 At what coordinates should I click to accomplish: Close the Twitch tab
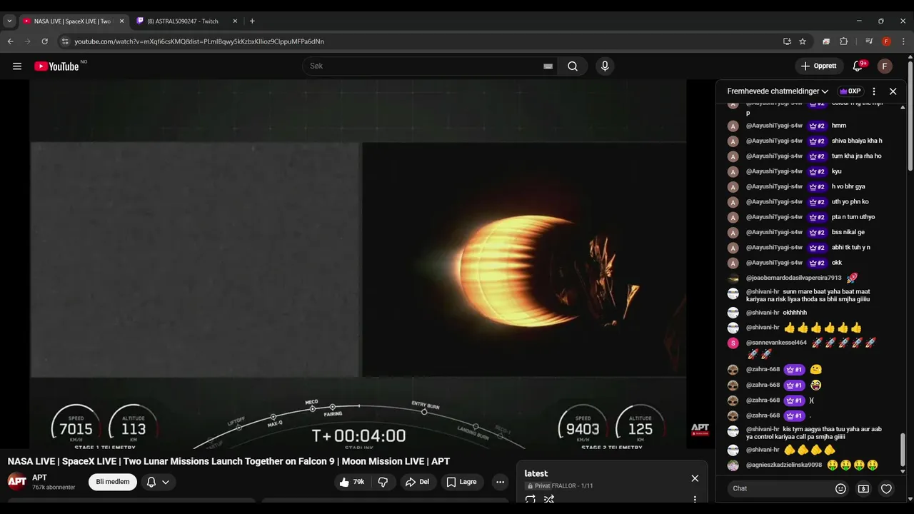pos(235,21)
